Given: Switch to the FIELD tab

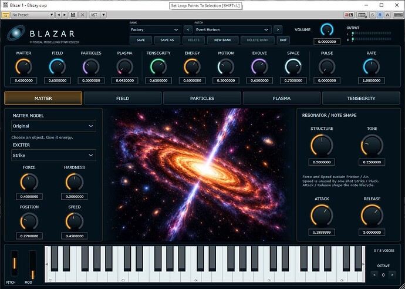Looking at the screenshot, I should coord(123,98).
